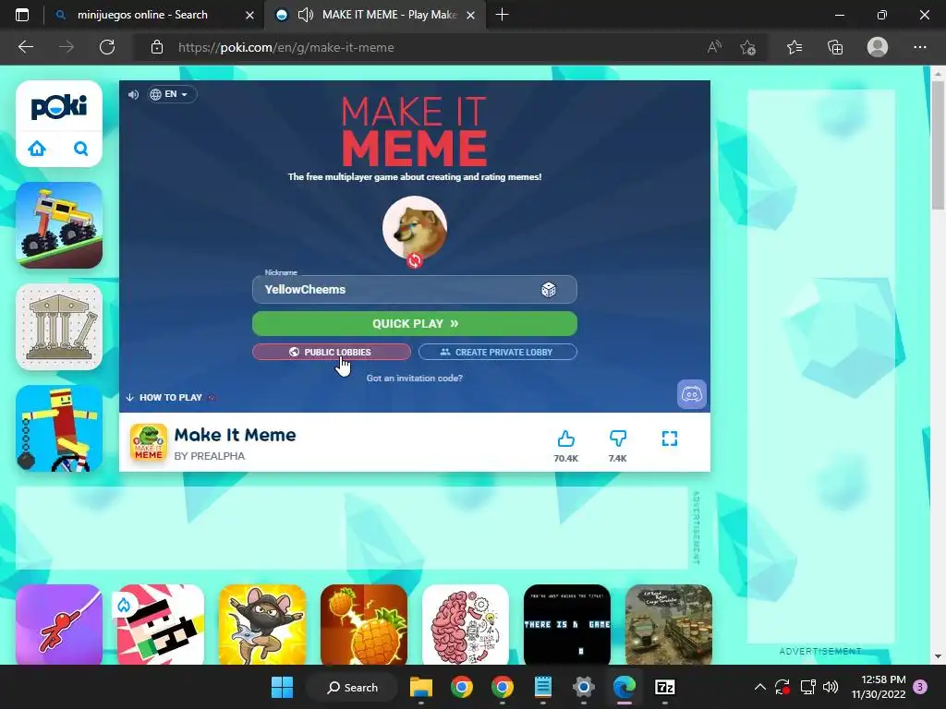946x709 pixels.
Task: Open the cargo truck game thumbnail
Action: [x=669, y=625]
